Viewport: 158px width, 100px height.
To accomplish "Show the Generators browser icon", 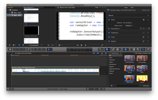I will tap(134, 49).
